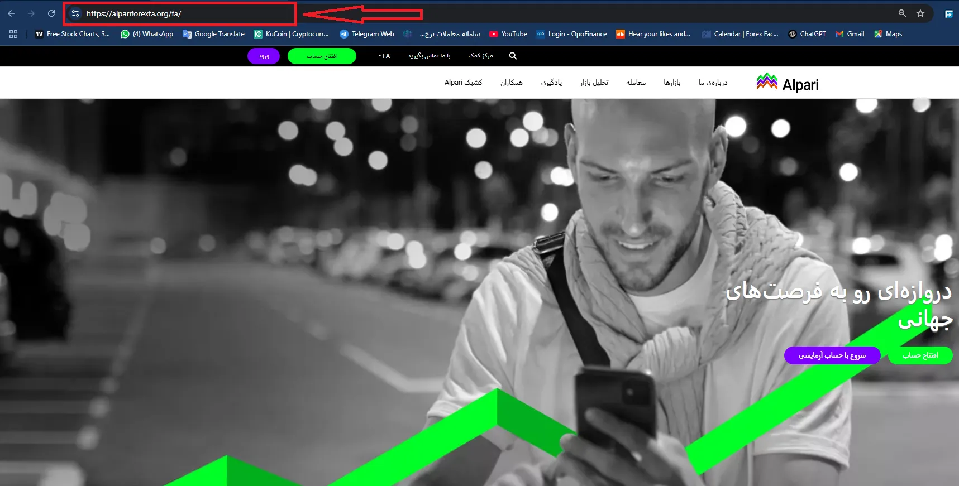Click the zoom magnifier icon in address bar
Image resolution: width=959 pixels, height=486 pixels.
coord(902,13)
